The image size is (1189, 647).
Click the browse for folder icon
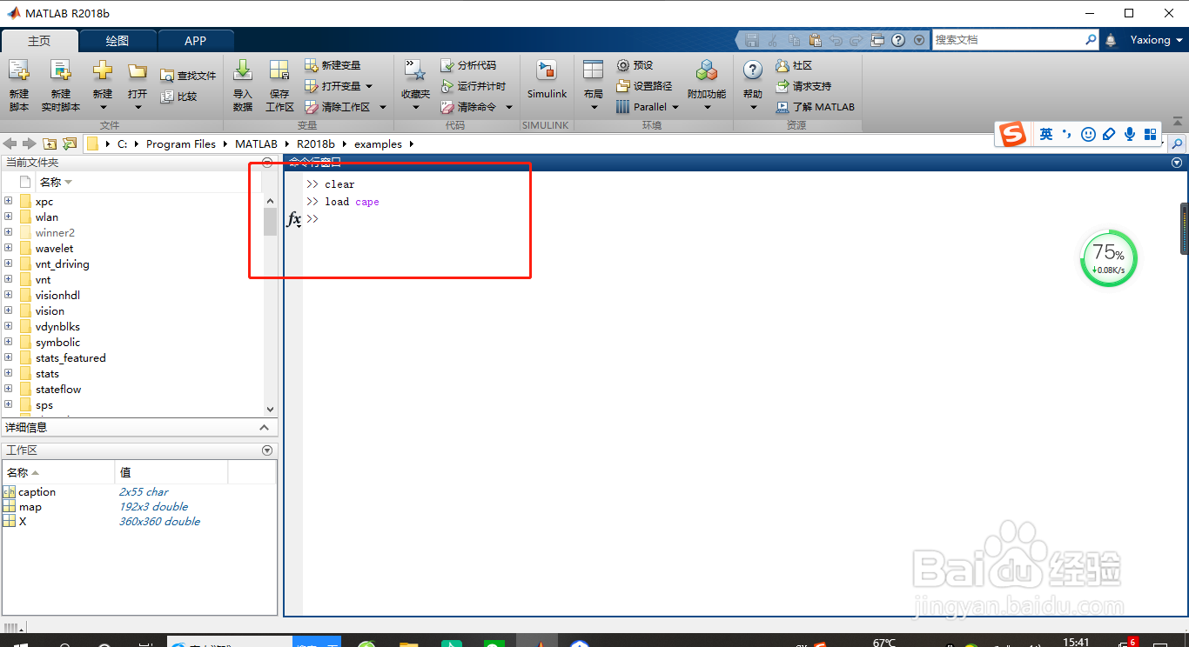pos(70,143)
